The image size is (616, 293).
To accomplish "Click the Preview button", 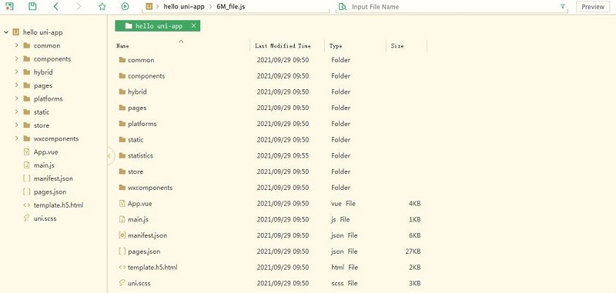I will (593, 7).
